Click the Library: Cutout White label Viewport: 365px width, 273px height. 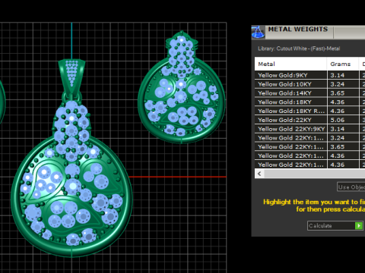pos(299,49)
